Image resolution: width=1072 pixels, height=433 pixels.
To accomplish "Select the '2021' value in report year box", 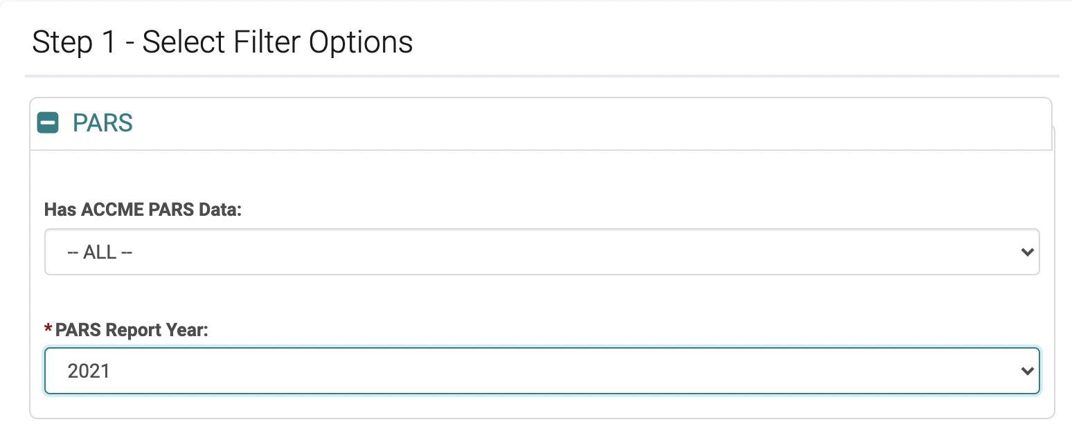I will pyautogui.click(x=89, y=371).
